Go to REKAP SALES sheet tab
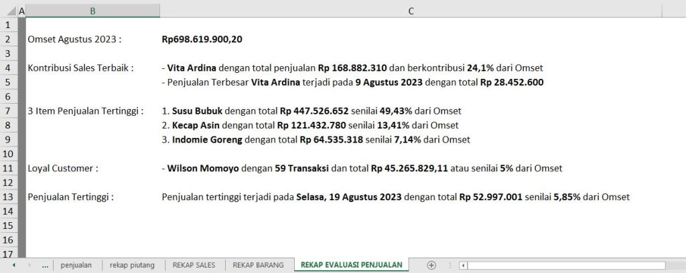The image size is (686, 273). tap(194, 265)
